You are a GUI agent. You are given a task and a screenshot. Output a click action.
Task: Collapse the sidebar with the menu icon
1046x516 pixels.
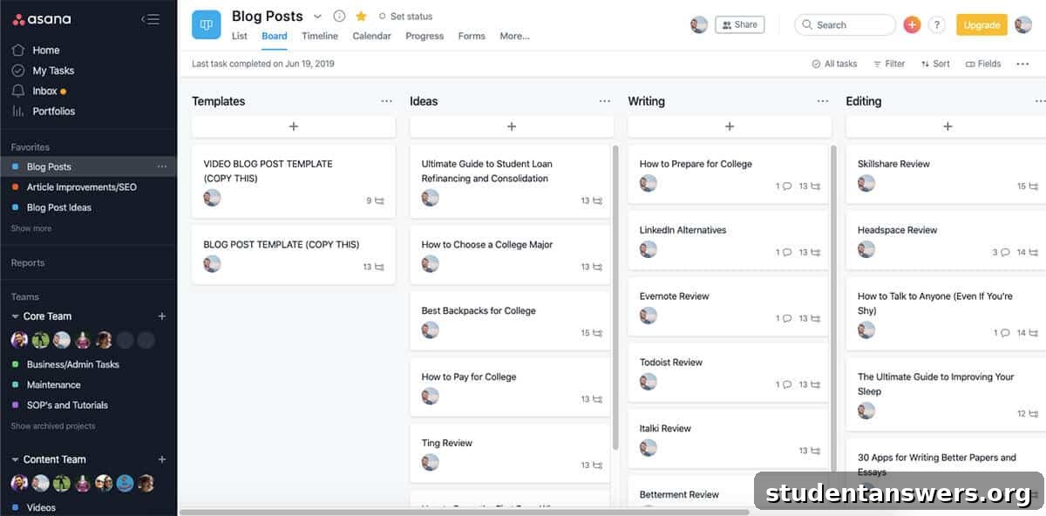(151, 19)
